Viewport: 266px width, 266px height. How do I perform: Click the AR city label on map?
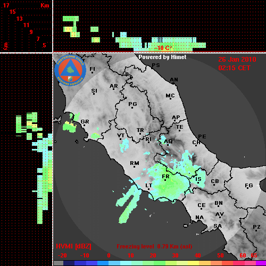point(114,86)
